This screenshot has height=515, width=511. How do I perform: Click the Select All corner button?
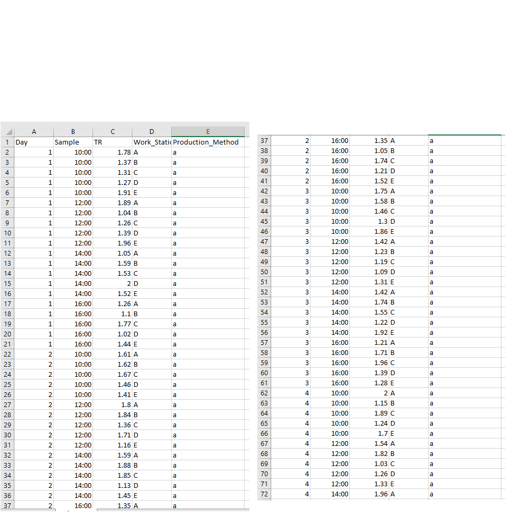coord(7,131)
